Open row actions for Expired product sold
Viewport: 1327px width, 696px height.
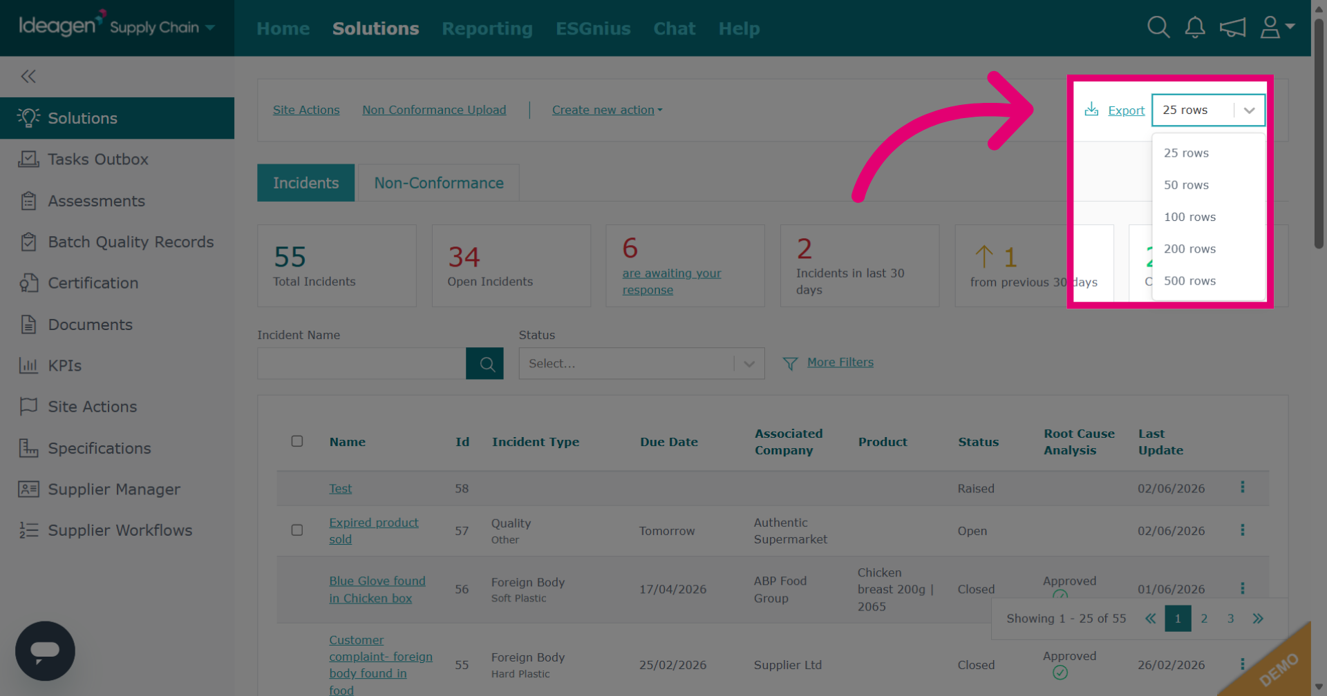tap(1242, 530)
